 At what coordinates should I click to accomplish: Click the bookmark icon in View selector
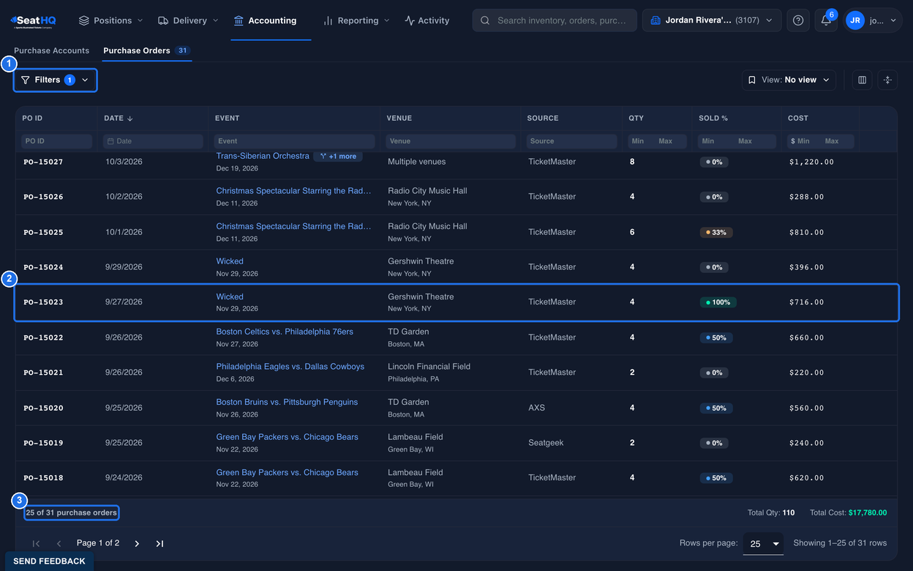(x=751, y=80)
